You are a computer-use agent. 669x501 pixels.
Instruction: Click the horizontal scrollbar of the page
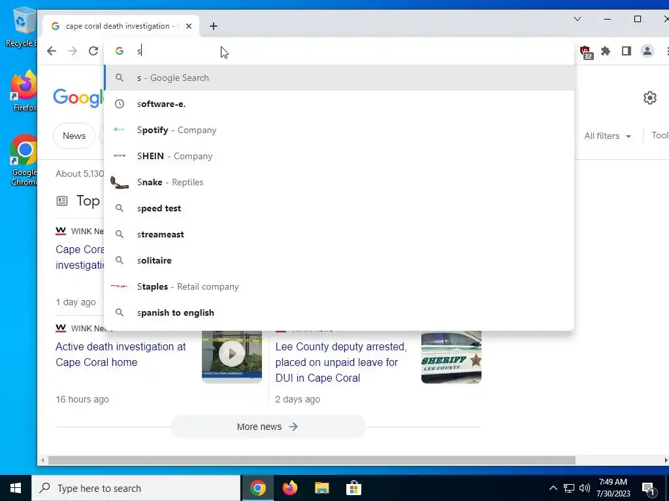(x=312, y=461)
